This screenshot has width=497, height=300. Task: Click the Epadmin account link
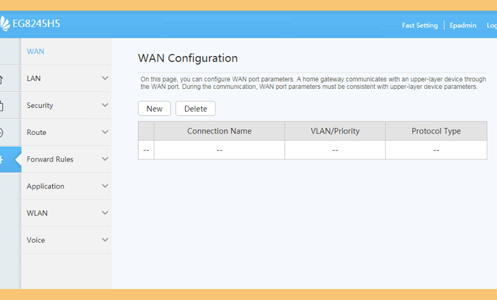(463, 25)
